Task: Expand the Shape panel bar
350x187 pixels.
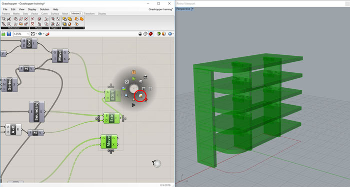Action: coord(73,28)
